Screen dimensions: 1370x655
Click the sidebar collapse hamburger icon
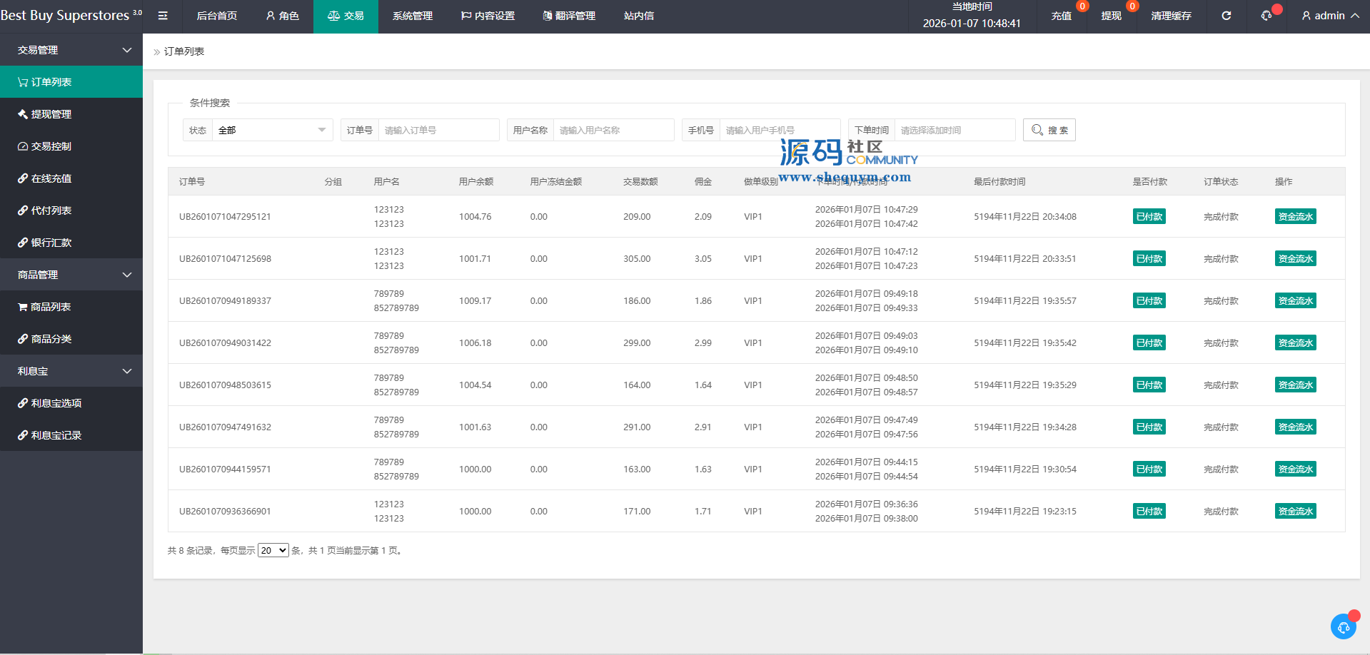pyautogui.click(x=163, y=16)
